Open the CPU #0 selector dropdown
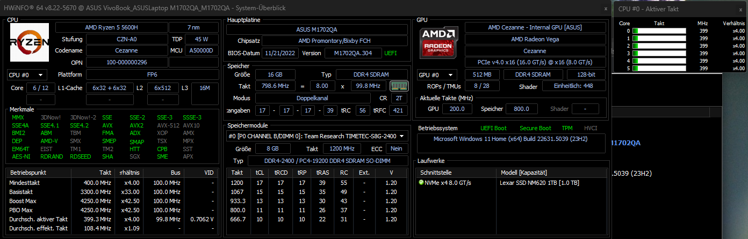 click(x=27, y=74)
